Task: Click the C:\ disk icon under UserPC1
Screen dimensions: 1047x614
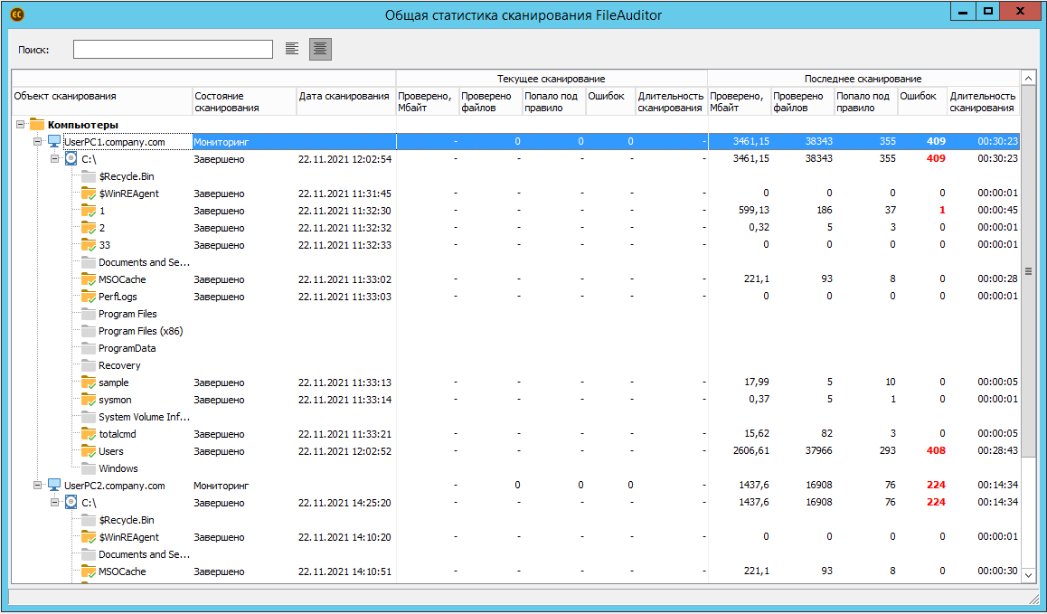Action: 71,159
